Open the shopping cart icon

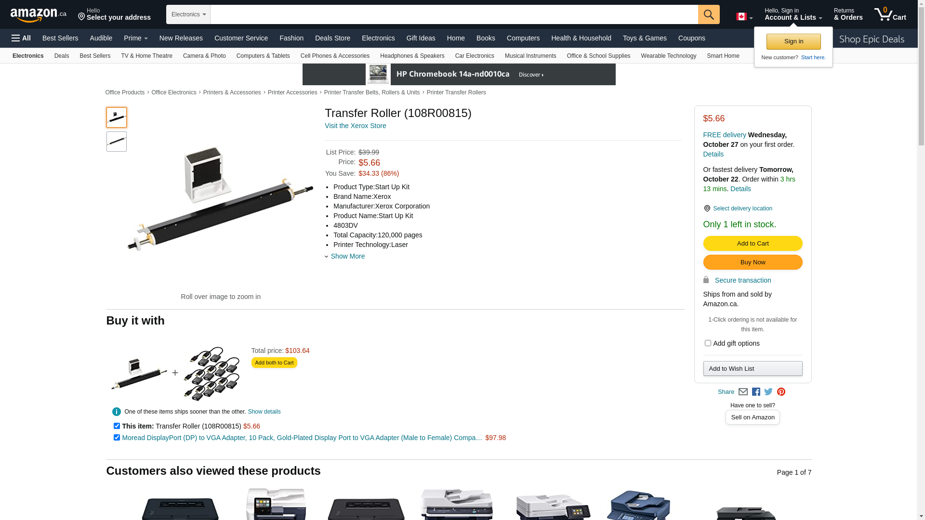click(x=890, y=14)
